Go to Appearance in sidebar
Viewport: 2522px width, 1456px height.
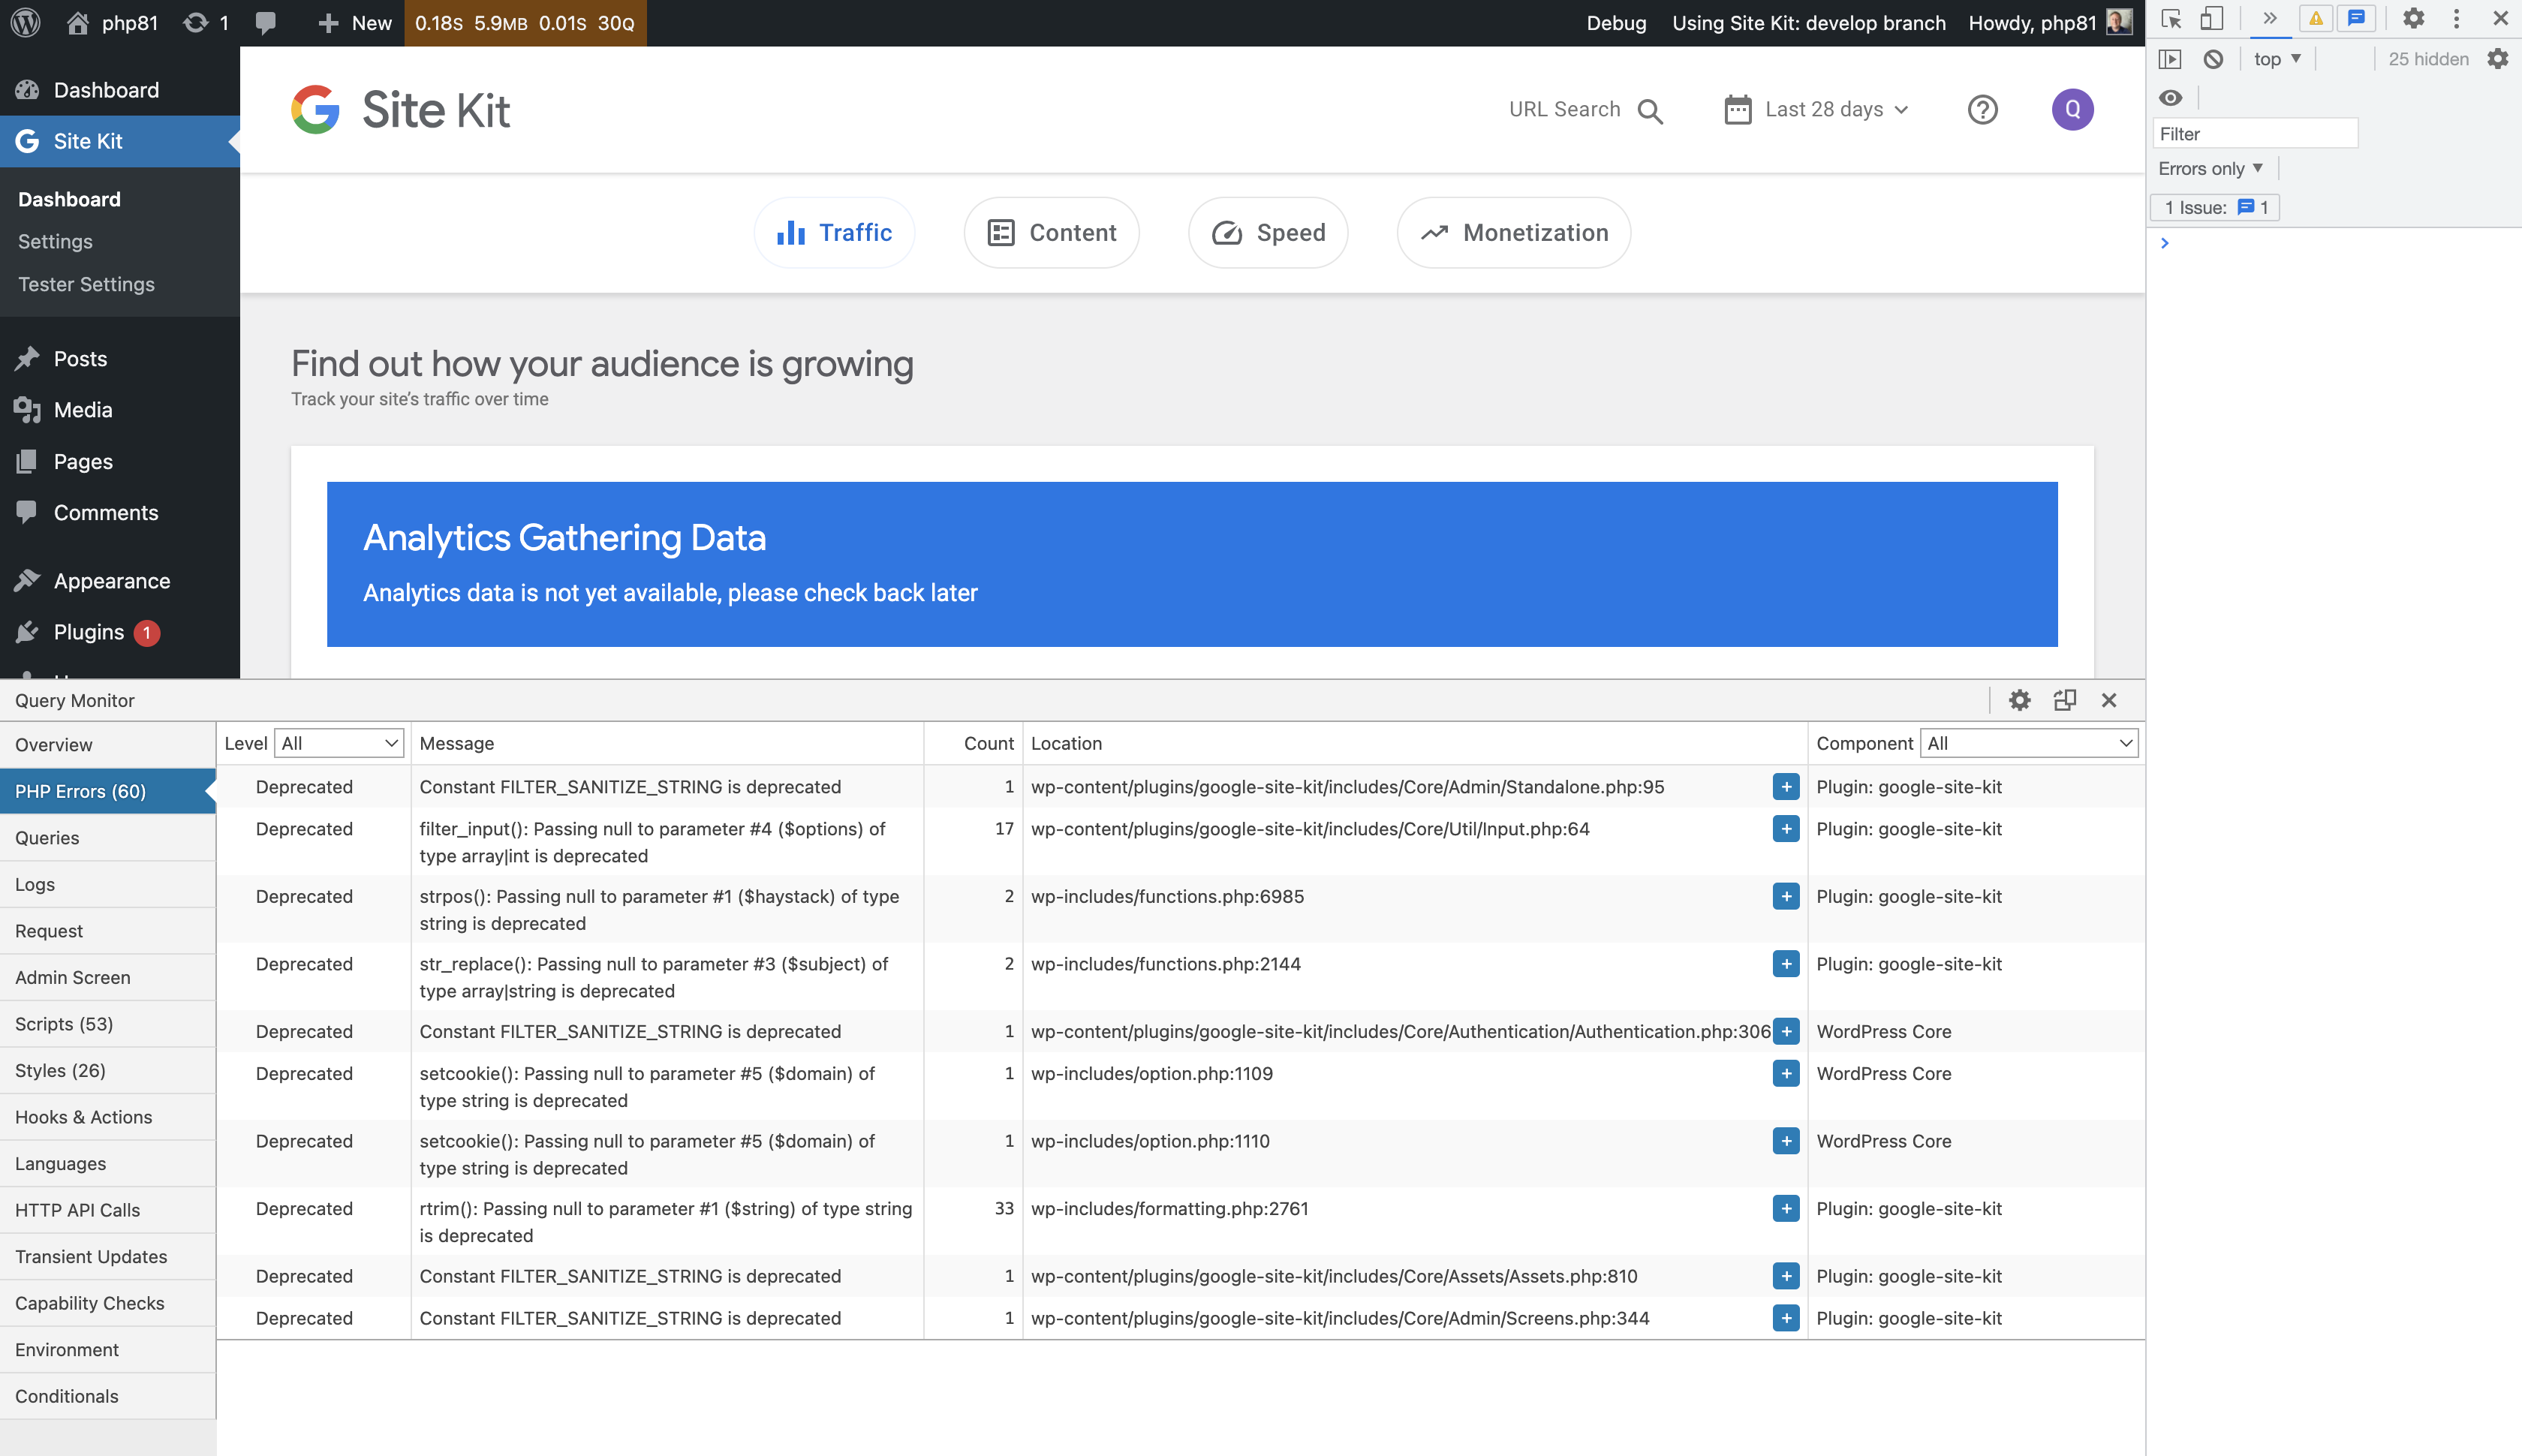pos(120,580)
